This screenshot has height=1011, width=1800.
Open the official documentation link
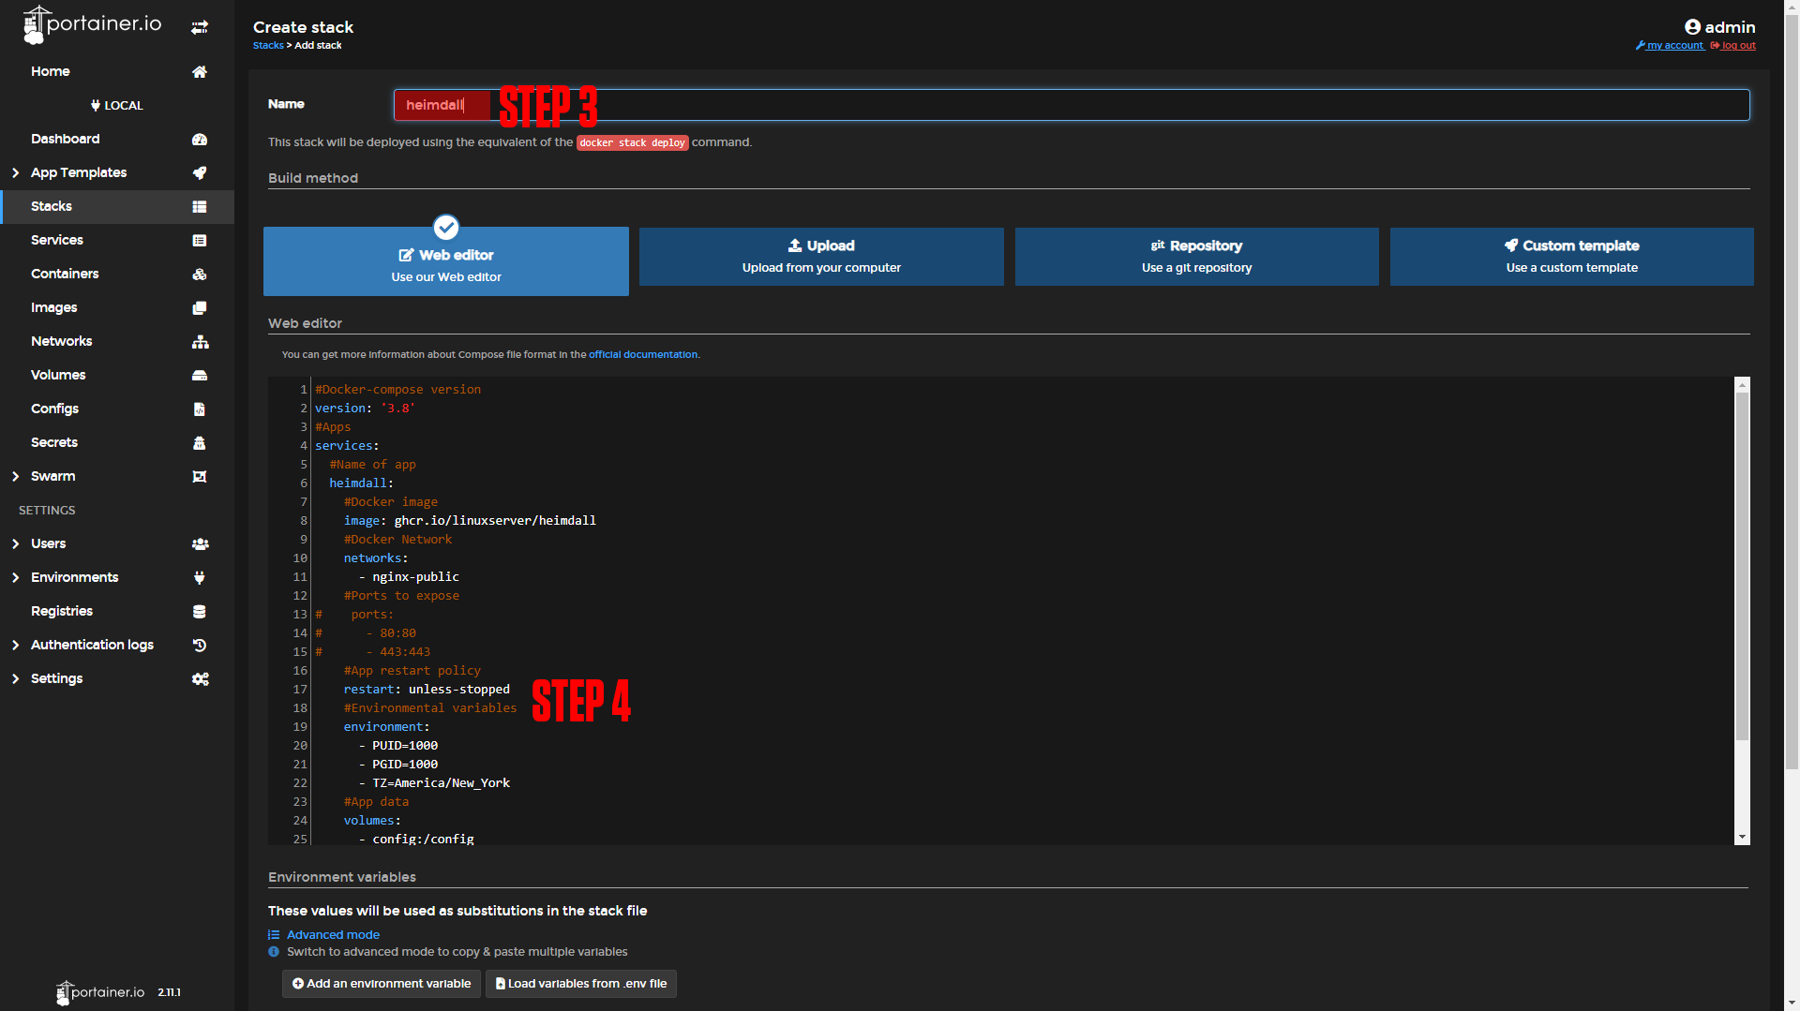pyautogui.click(x=643, y=355)
